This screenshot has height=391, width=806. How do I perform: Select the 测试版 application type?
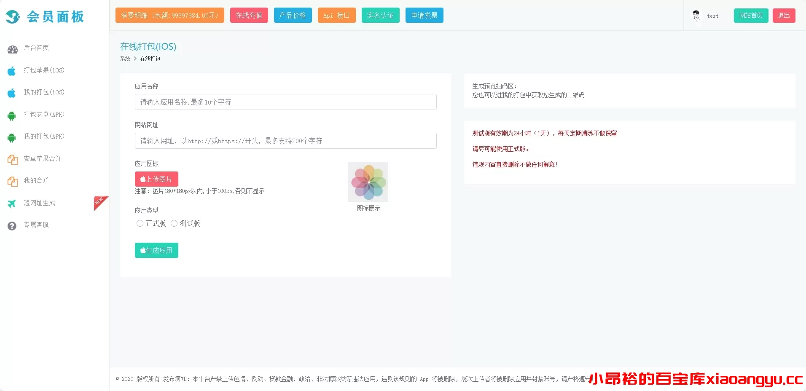[x=174, y=223]
